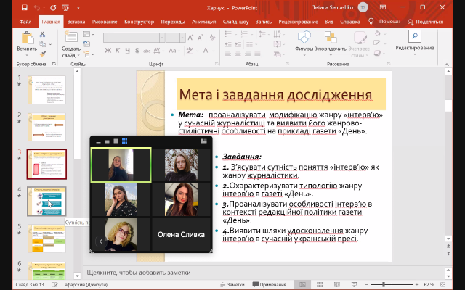The width and height of the screenshot is (465, 290).
Task: Switch to the Анимация tab
Action: tap(204, 22)
